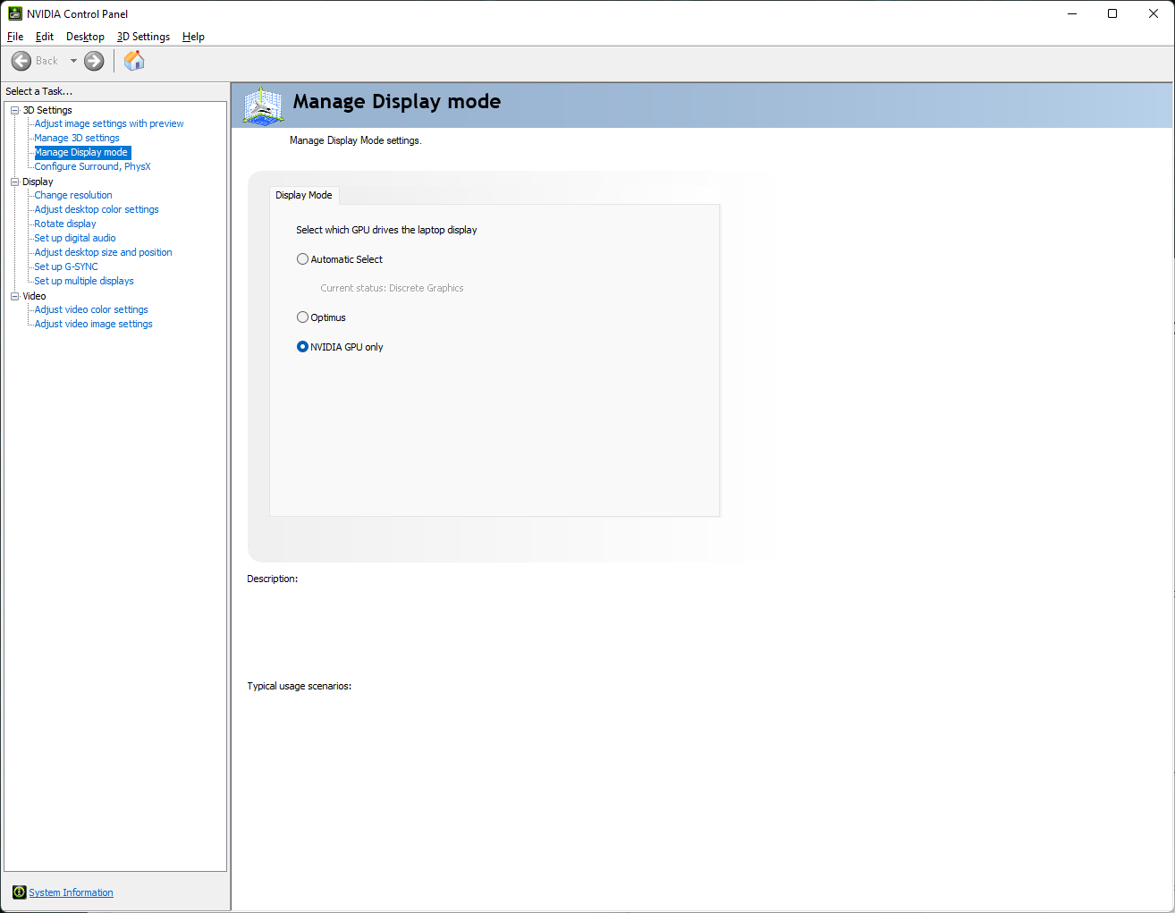Open Adjust desktop color settings task
The height and width of the screenshot is (913, 1175).
pyautogui.click(x=97, y=209)
